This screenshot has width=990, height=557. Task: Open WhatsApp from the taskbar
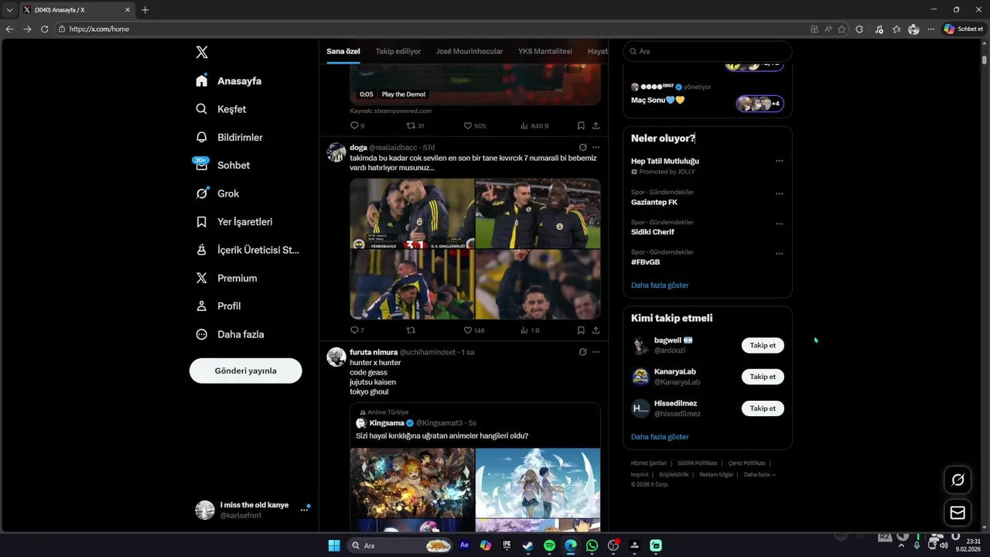coord(592,545)
